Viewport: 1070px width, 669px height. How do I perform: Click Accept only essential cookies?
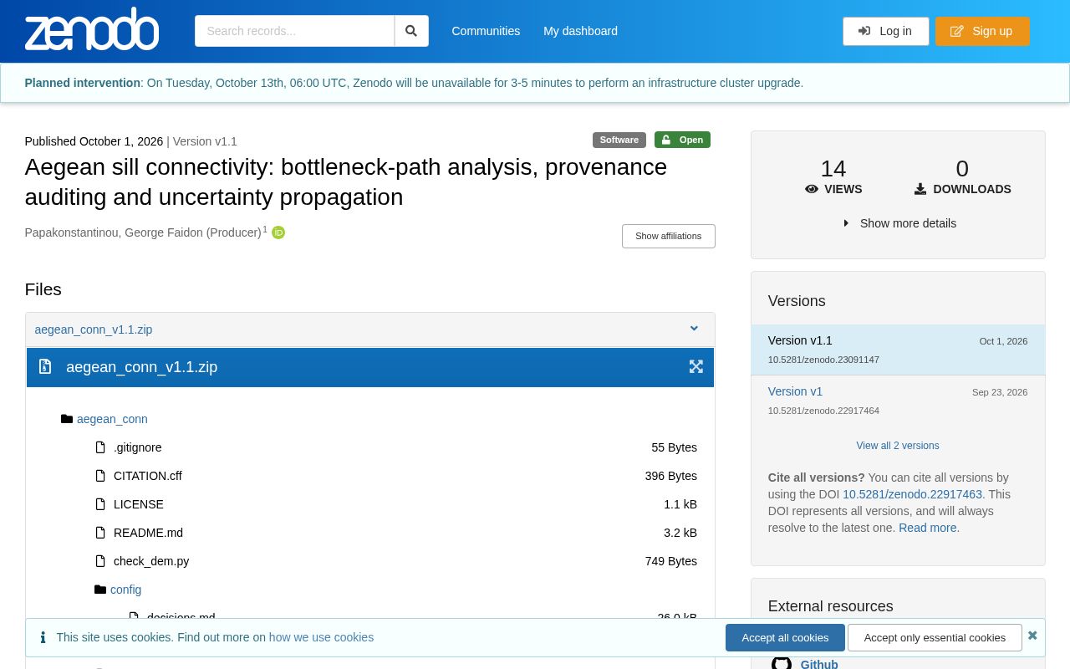(935, 637)
